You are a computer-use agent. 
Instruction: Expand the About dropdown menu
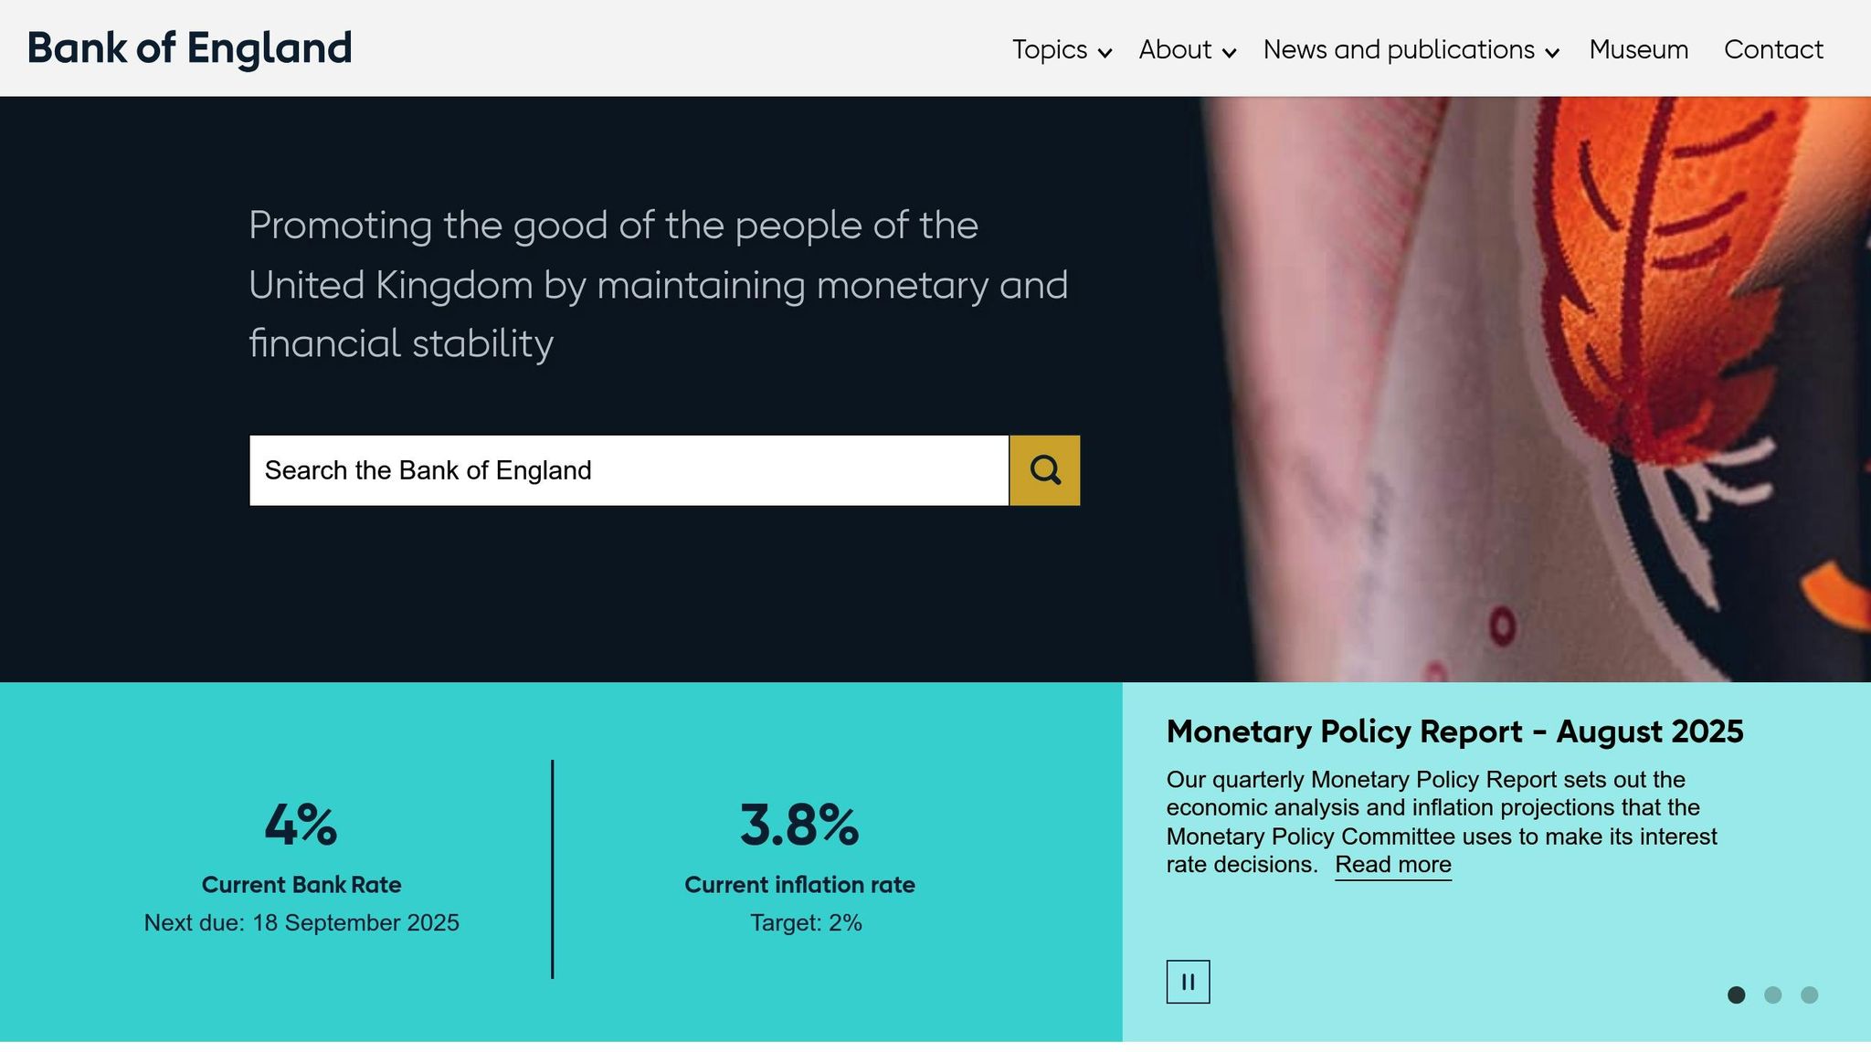[x=1176, y=50]
